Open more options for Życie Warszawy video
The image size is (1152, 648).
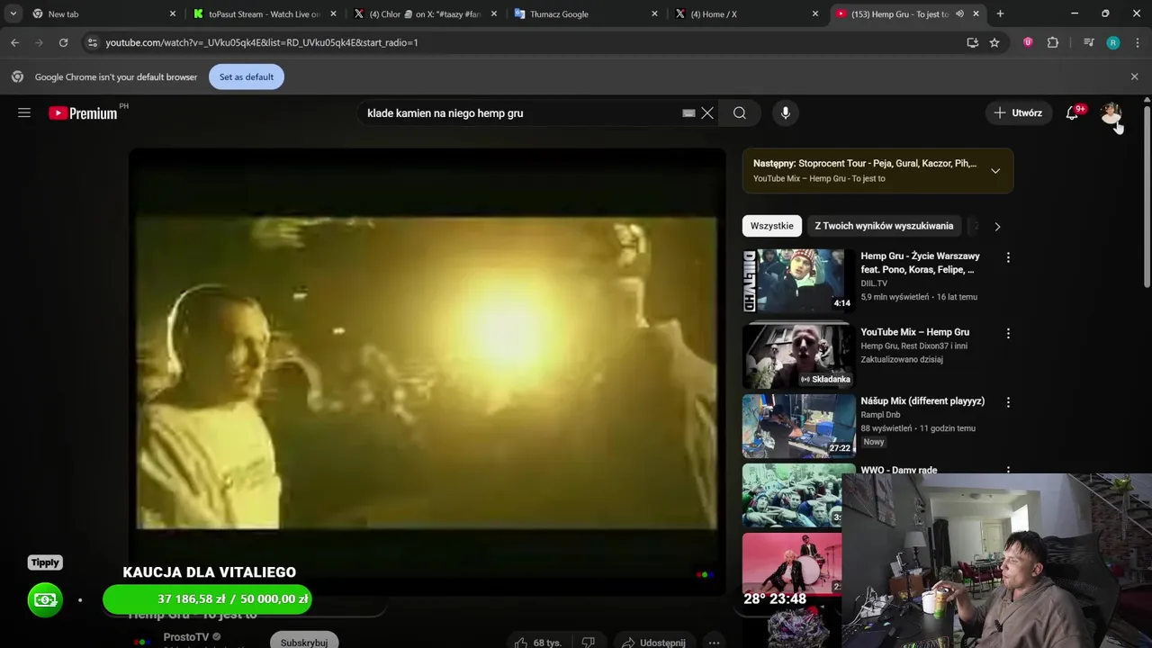(1008, 257)
